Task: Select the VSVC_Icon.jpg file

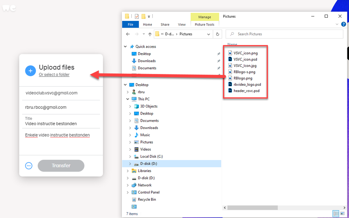Action: (x=243, y=66)
